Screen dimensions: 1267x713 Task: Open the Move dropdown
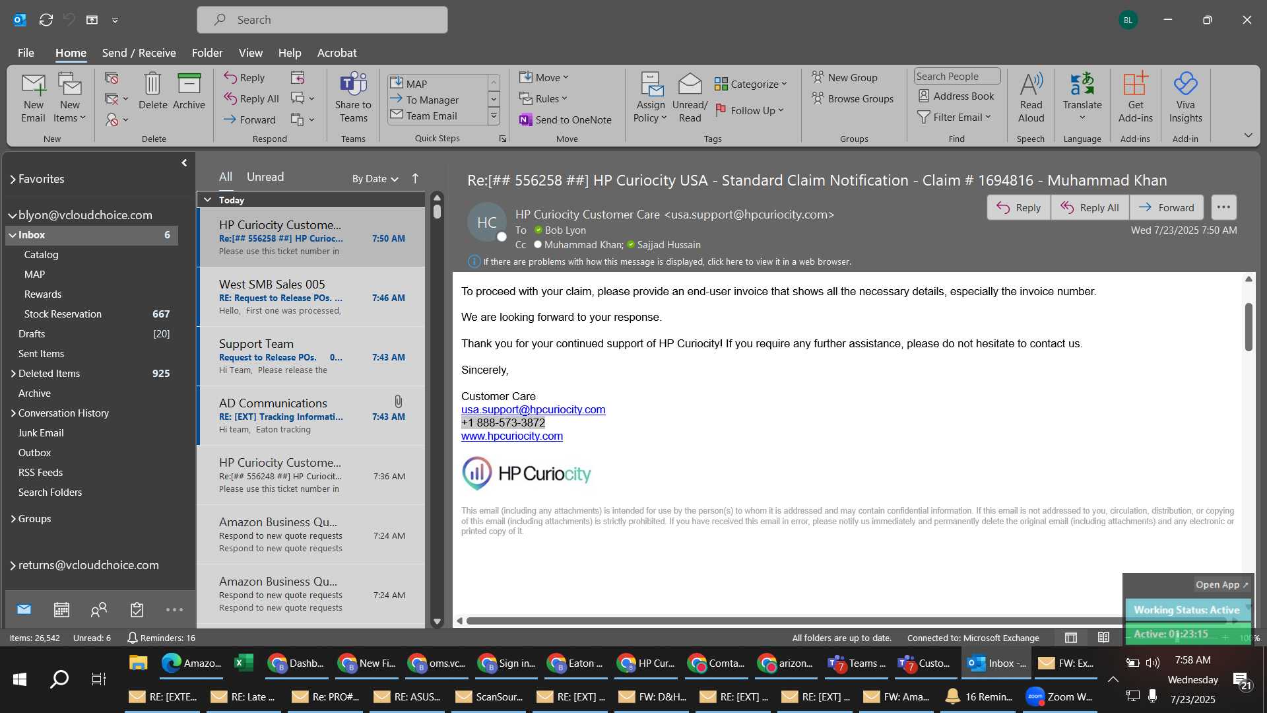544,77
